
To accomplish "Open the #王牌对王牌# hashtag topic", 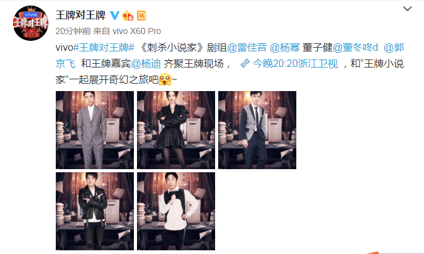I will [104, 48].
